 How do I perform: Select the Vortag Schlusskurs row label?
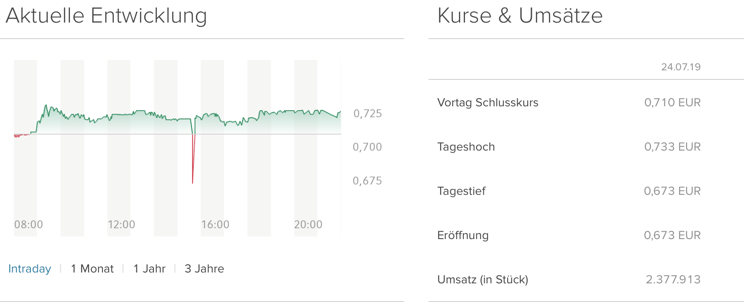click(488, 102)
